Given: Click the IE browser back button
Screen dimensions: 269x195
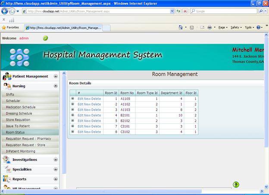Looking at the screenshot, I should [5, 11].
